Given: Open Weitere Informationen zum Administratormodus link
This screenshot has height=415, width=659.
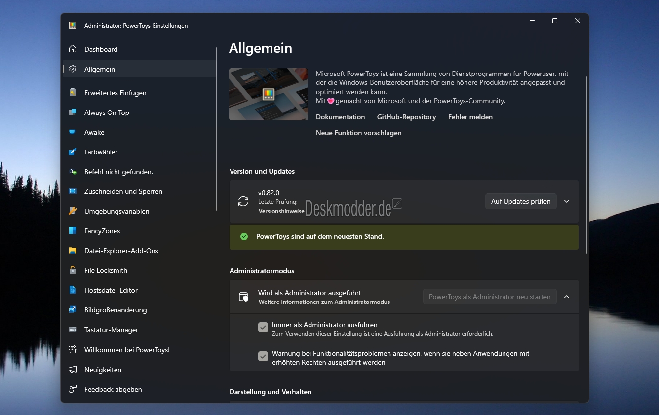Looking at the screenshot, I should (324, 302).
